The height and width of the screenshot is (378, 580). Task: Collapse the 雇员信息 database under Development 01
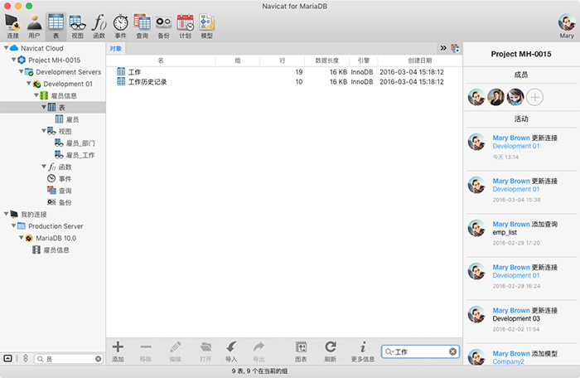[x=36, y=95]
